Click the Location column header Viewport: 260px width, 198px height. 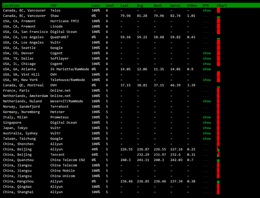11,5
